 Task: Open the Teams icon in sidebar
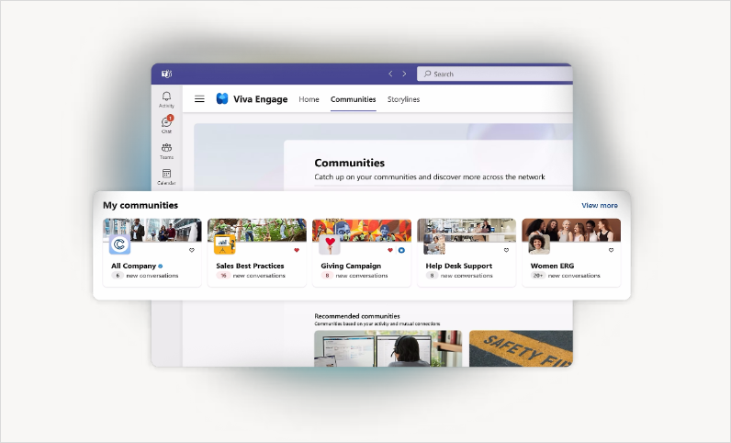[x=166, y=151]
